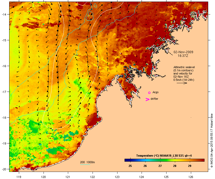The width and height of the screenshot is (215, 179).
Task: Click the '(0.1m contours)' legend line
Action: [183, 70]
